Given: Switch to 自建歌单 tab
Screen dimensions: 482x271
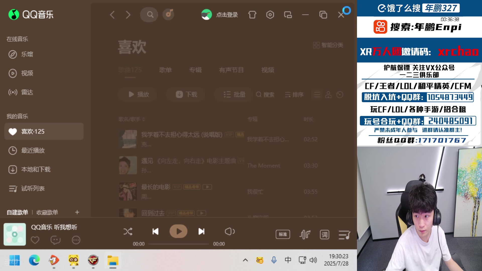Looking at the screenshot, I should (x=17, y=213).
